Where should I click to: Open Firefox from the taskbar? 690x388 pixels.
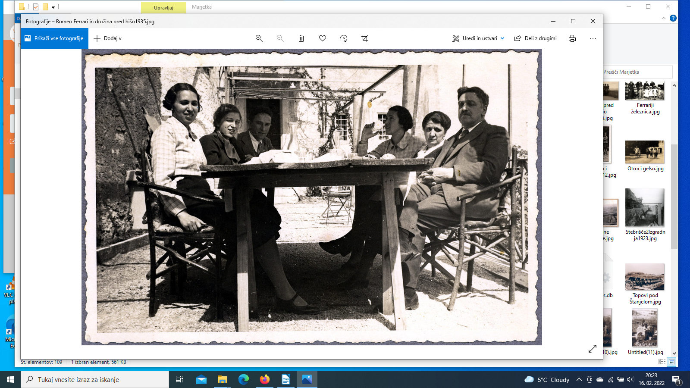(265, 379)
